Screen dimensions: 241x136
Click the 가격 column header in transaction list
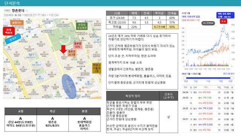click(x=206, y=87)
